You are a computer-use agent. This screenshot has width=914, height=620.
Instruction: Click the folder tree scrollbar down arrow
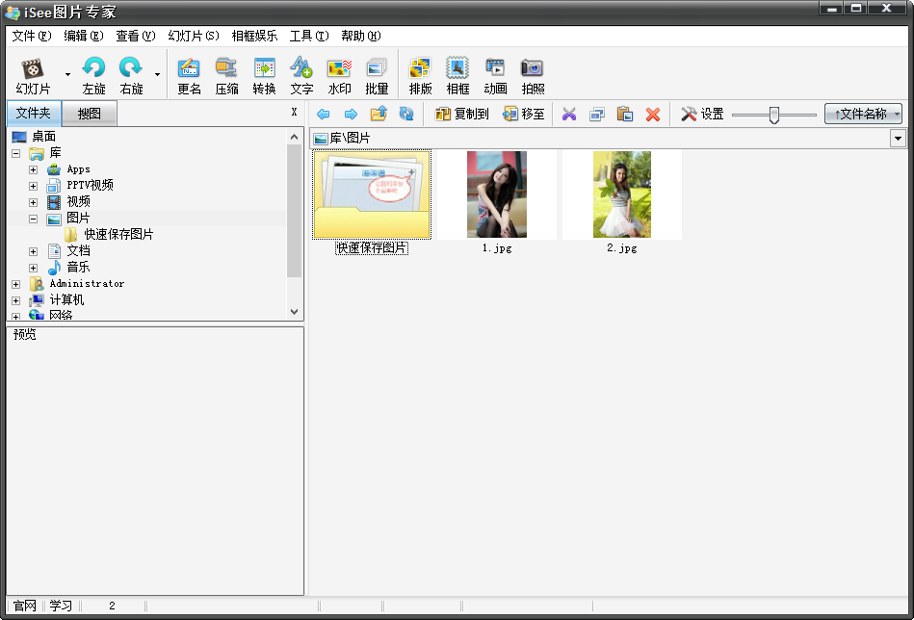click(294, 312)
